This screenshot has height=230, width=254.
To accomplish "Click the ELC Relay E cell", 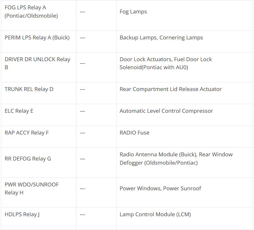I will [x=19, y=111].
